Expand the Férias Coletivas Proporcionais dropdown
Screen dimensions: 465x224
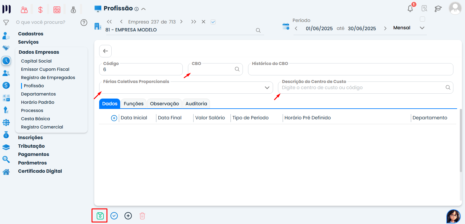267,88
